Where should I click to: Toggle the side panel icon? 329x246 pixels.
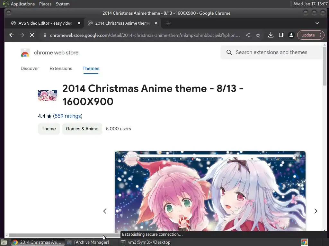coord(281,35)
